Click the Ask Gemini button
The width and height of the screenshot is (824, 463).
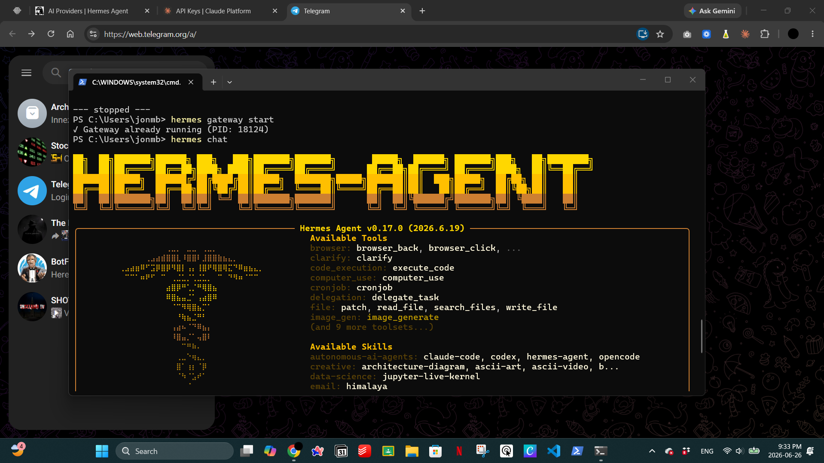point(712,11)
